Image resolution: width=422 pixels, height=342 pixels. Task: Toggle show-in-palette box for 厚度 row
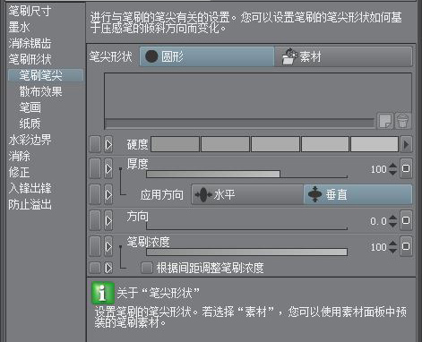tap(95, 168)
